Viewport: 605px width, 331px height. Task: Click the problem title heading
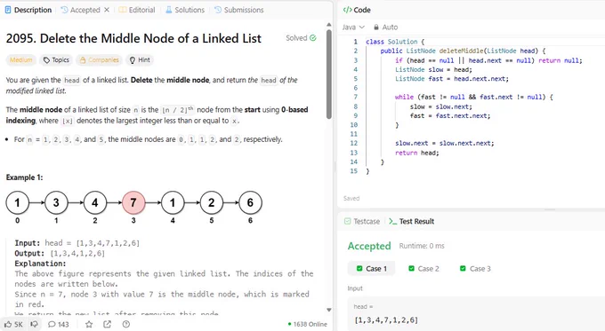[x=133, y=38]
